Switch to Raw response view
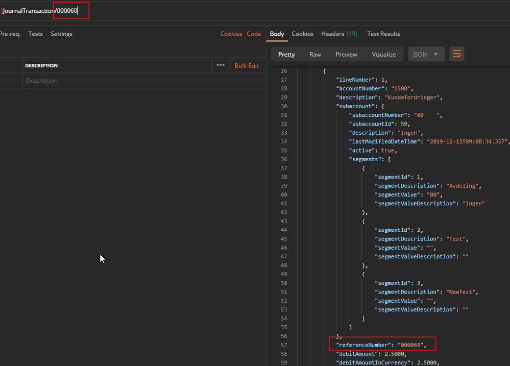The height and width of the screenshot is (366, 510). pos(315,54)
